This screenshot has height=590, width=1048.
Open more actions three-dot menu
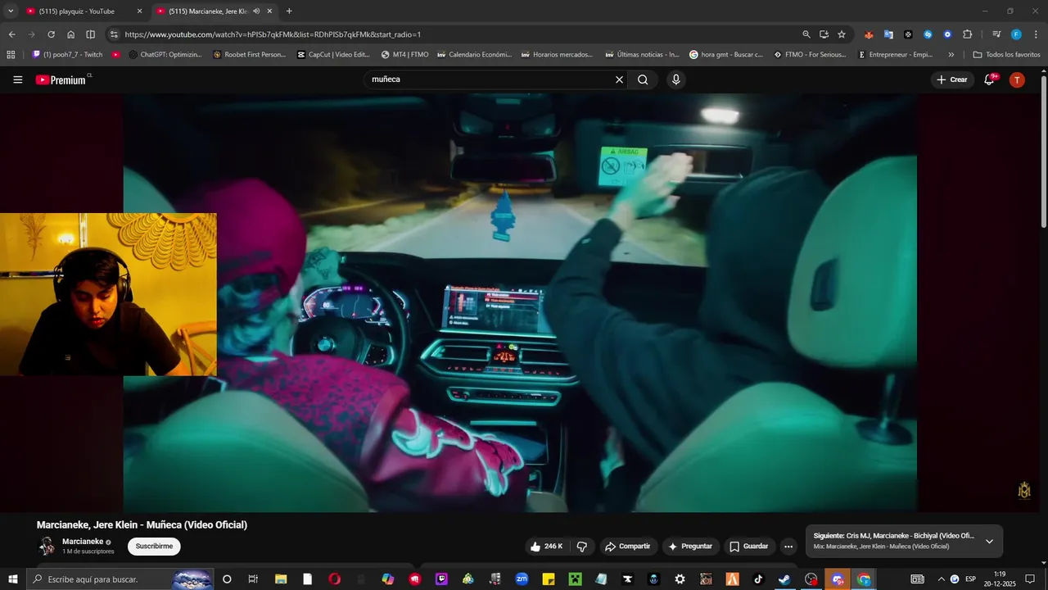click(788, 547)
